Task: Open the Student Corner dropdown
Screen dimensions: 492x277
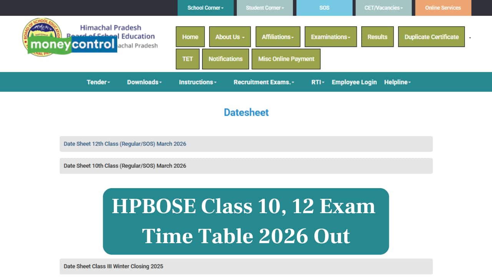Action: coord(265,8)
